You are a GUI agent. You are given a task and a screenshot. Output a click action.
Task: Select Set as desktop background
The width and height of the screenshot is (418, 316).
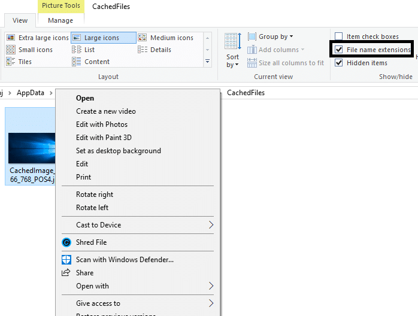(138, 151)
